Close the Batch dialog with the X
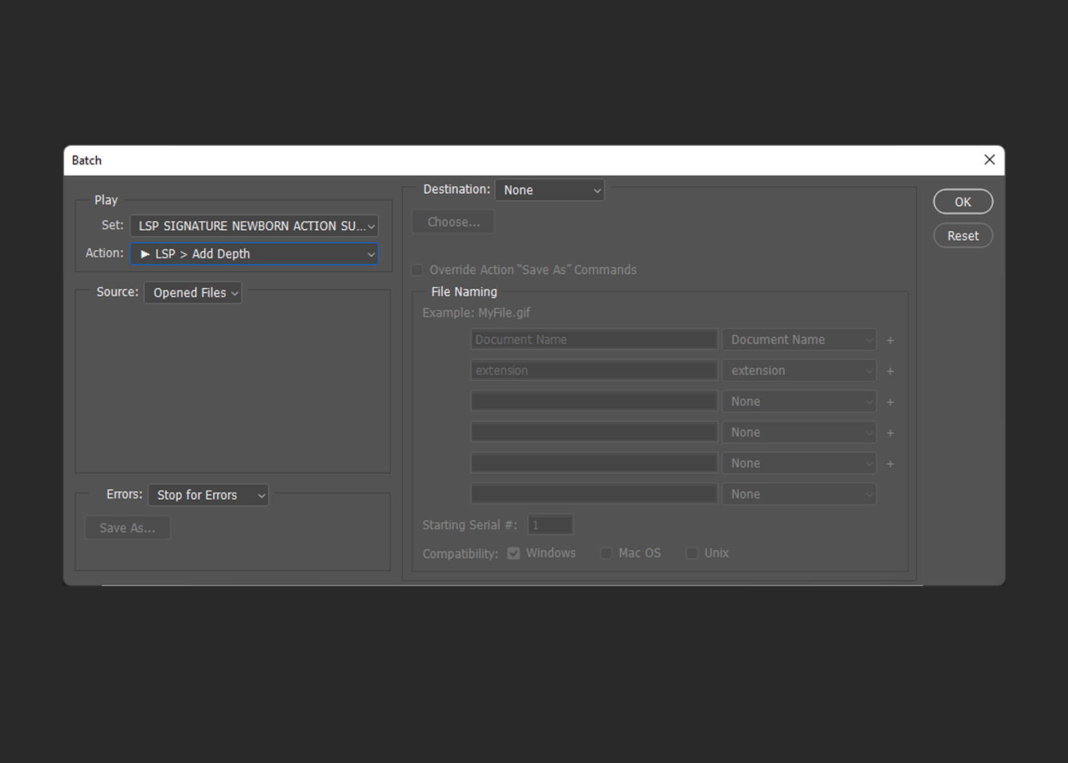1068x763 pixels. point(990,159)
